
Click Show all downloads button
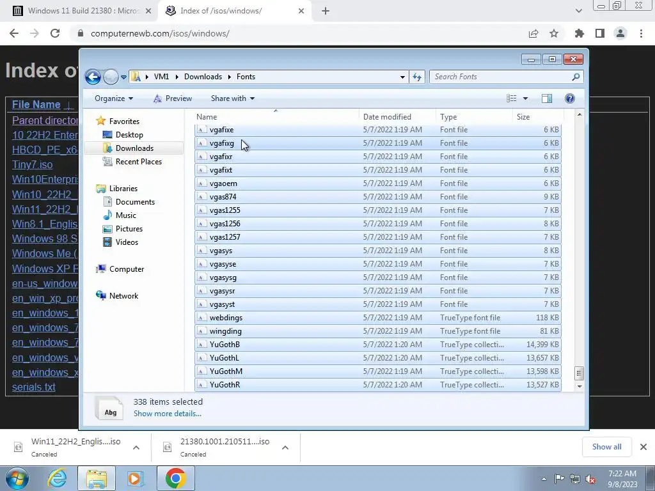606,447
